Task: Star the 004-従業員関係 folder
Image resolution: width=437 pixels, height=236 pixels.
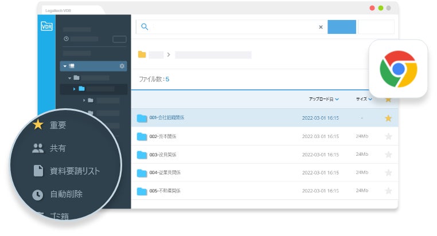Action: point(388,173)
